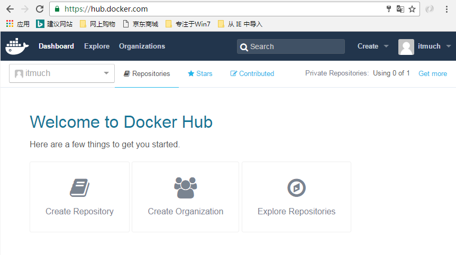Open Organizations in the top navigation

pyautogui.click(x=142, y=46)
